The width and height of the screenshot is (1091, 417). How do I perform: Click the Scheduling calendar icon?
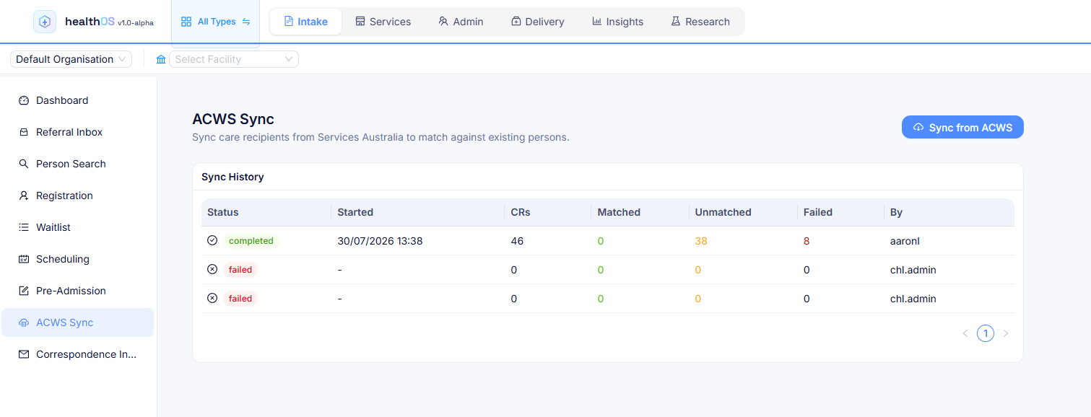24,259
